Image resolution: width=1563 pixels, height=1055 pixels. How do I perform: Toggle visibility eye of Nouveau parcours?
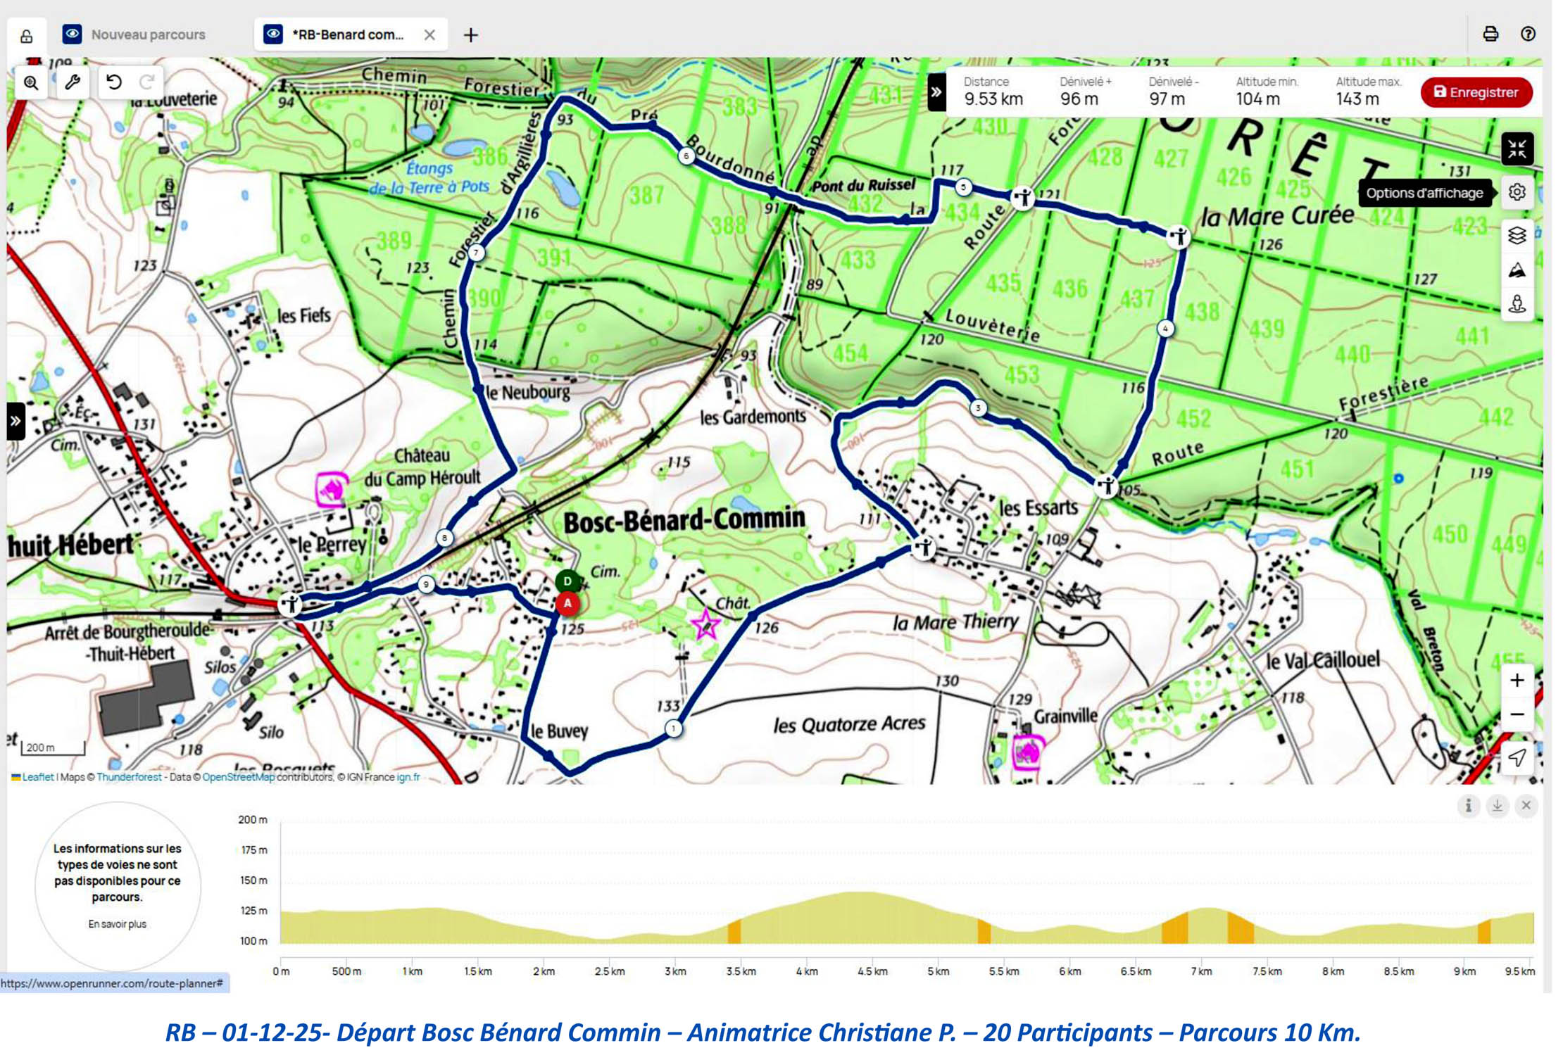click(72, 34)
